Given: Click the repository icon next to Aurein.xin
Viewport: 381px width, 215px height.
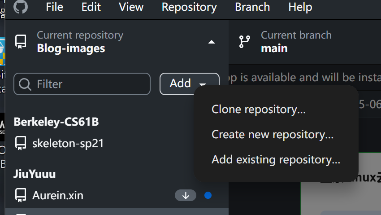Looking at the screenshot, I should (21, 195).
